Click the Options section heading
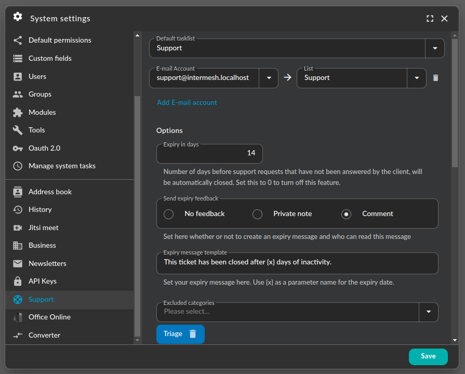 [x=169, y=131]
